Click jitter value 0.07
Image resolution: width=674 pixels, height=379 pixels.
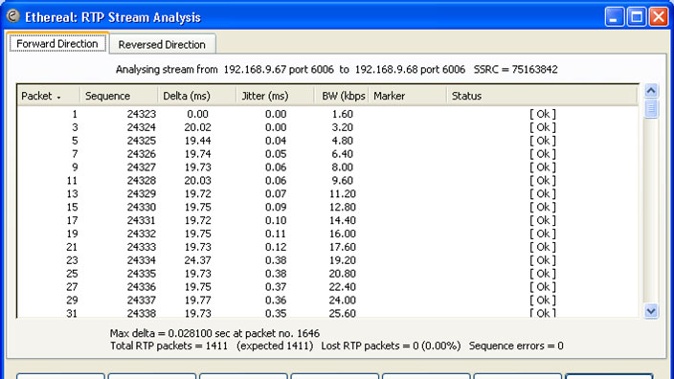click(x=276, y=193)
